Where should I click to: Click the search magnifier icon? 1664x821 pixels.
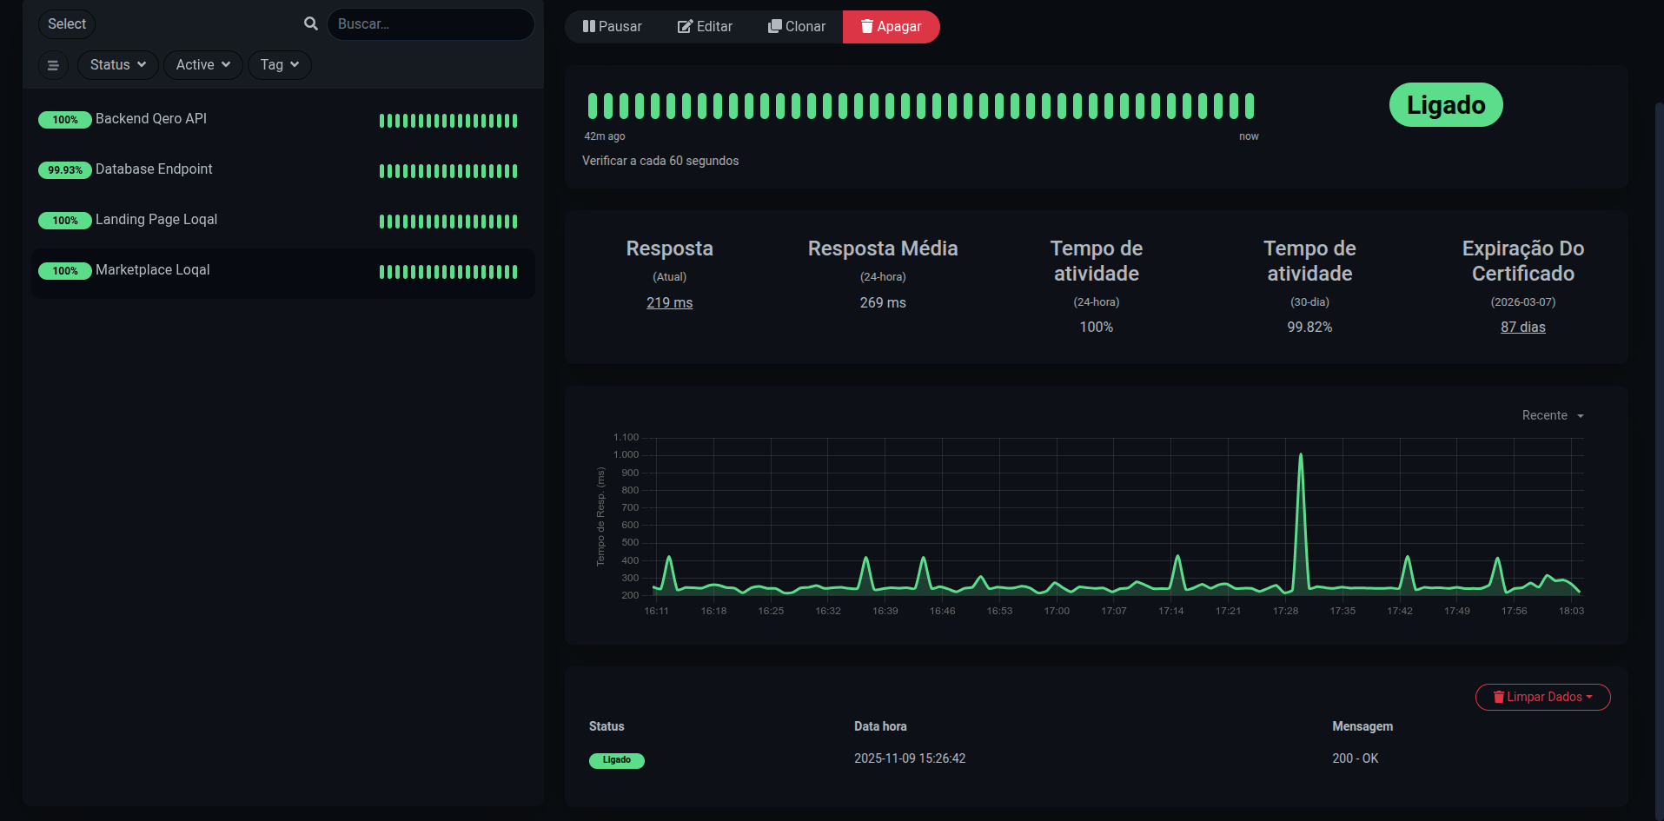pyautogui.click(x=309, y=23)
